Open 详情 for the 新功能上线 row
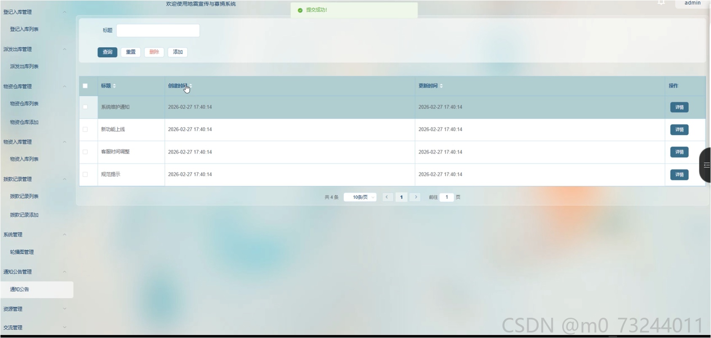The width and height of the screenshot is (711, 338). click(679, 130)
